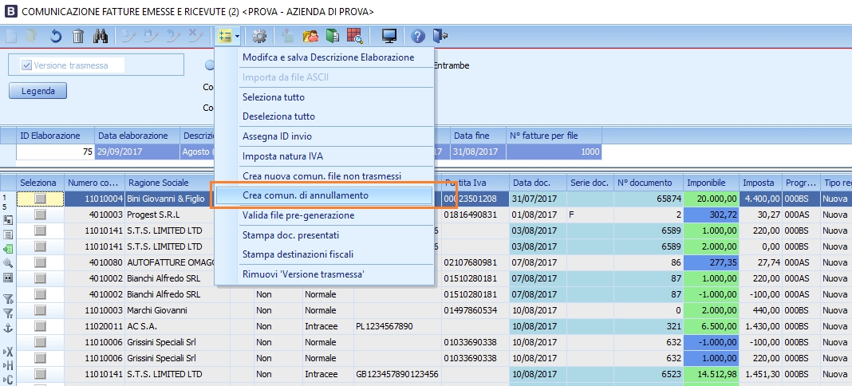This screenshot has width=852, height=386.
Task: Click the monitor screen toolbar icon
Action: pyautogui.click(x=389, y=37)
